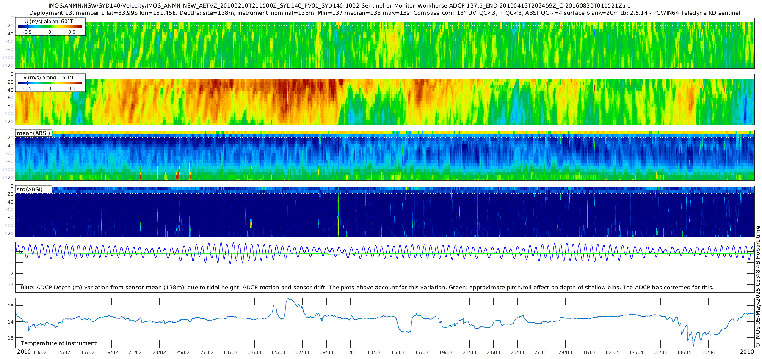Click the '15' tick on temperature axis

point(11,306)
